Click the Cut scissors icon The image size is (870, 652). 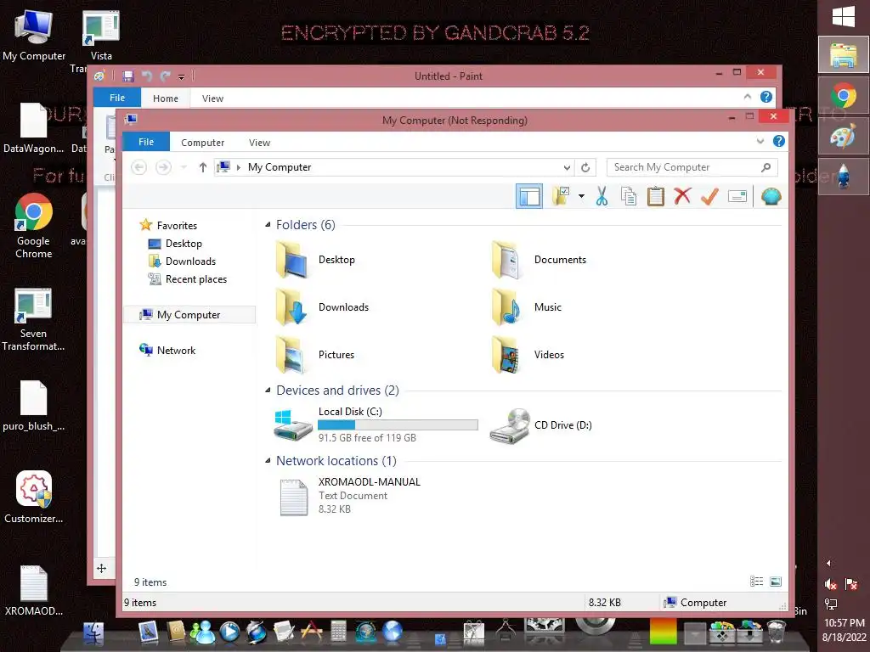(602, 196)
